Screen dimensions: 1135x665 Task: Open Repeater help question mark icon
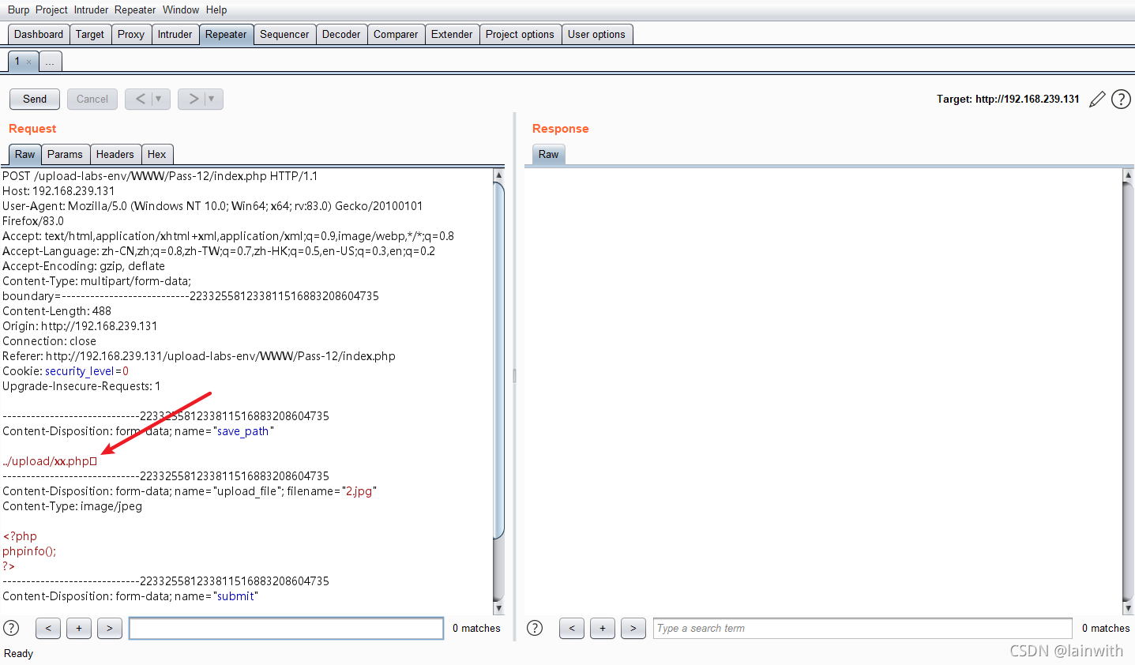(x=1121, y=99)
